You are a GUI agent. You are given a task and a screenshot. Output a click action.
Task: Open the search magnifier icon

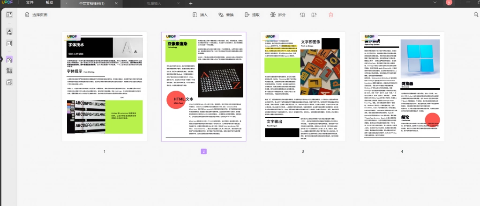[476, 14]
